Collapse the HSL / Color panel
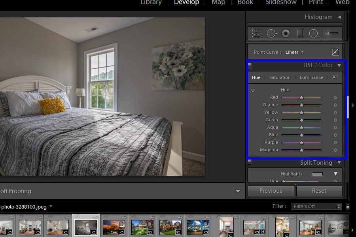356x237 pixels. (x=339, y=65)
